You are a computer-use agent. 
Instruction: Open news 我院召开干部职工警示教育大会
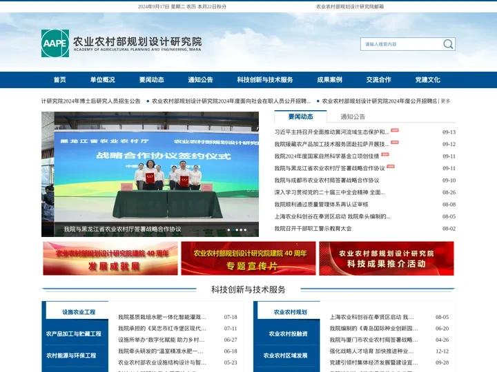[x=313, y=229]
